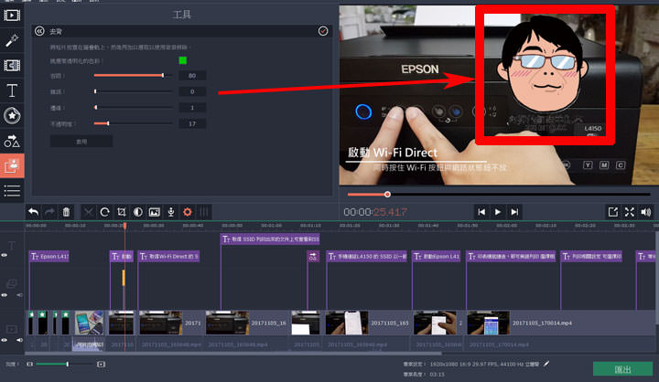Screen dimensions: 659x382
Task: Skip to previous frame
Action: tap(481, 212)
